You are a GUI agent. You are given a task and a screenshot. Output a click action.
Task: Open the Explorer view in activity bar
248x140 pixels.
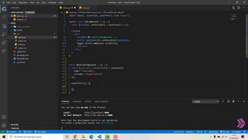coord(4,9)
